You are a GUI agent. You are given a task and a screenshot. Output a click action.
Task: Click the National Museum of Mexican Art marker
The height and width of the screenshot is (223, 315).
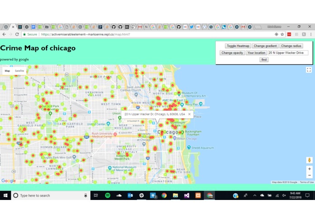coord(110,168)
